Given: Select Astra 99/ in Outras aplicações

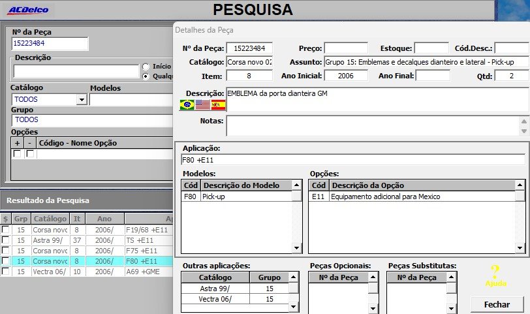Looking at the screenshot, I should (x=235, y=289).
